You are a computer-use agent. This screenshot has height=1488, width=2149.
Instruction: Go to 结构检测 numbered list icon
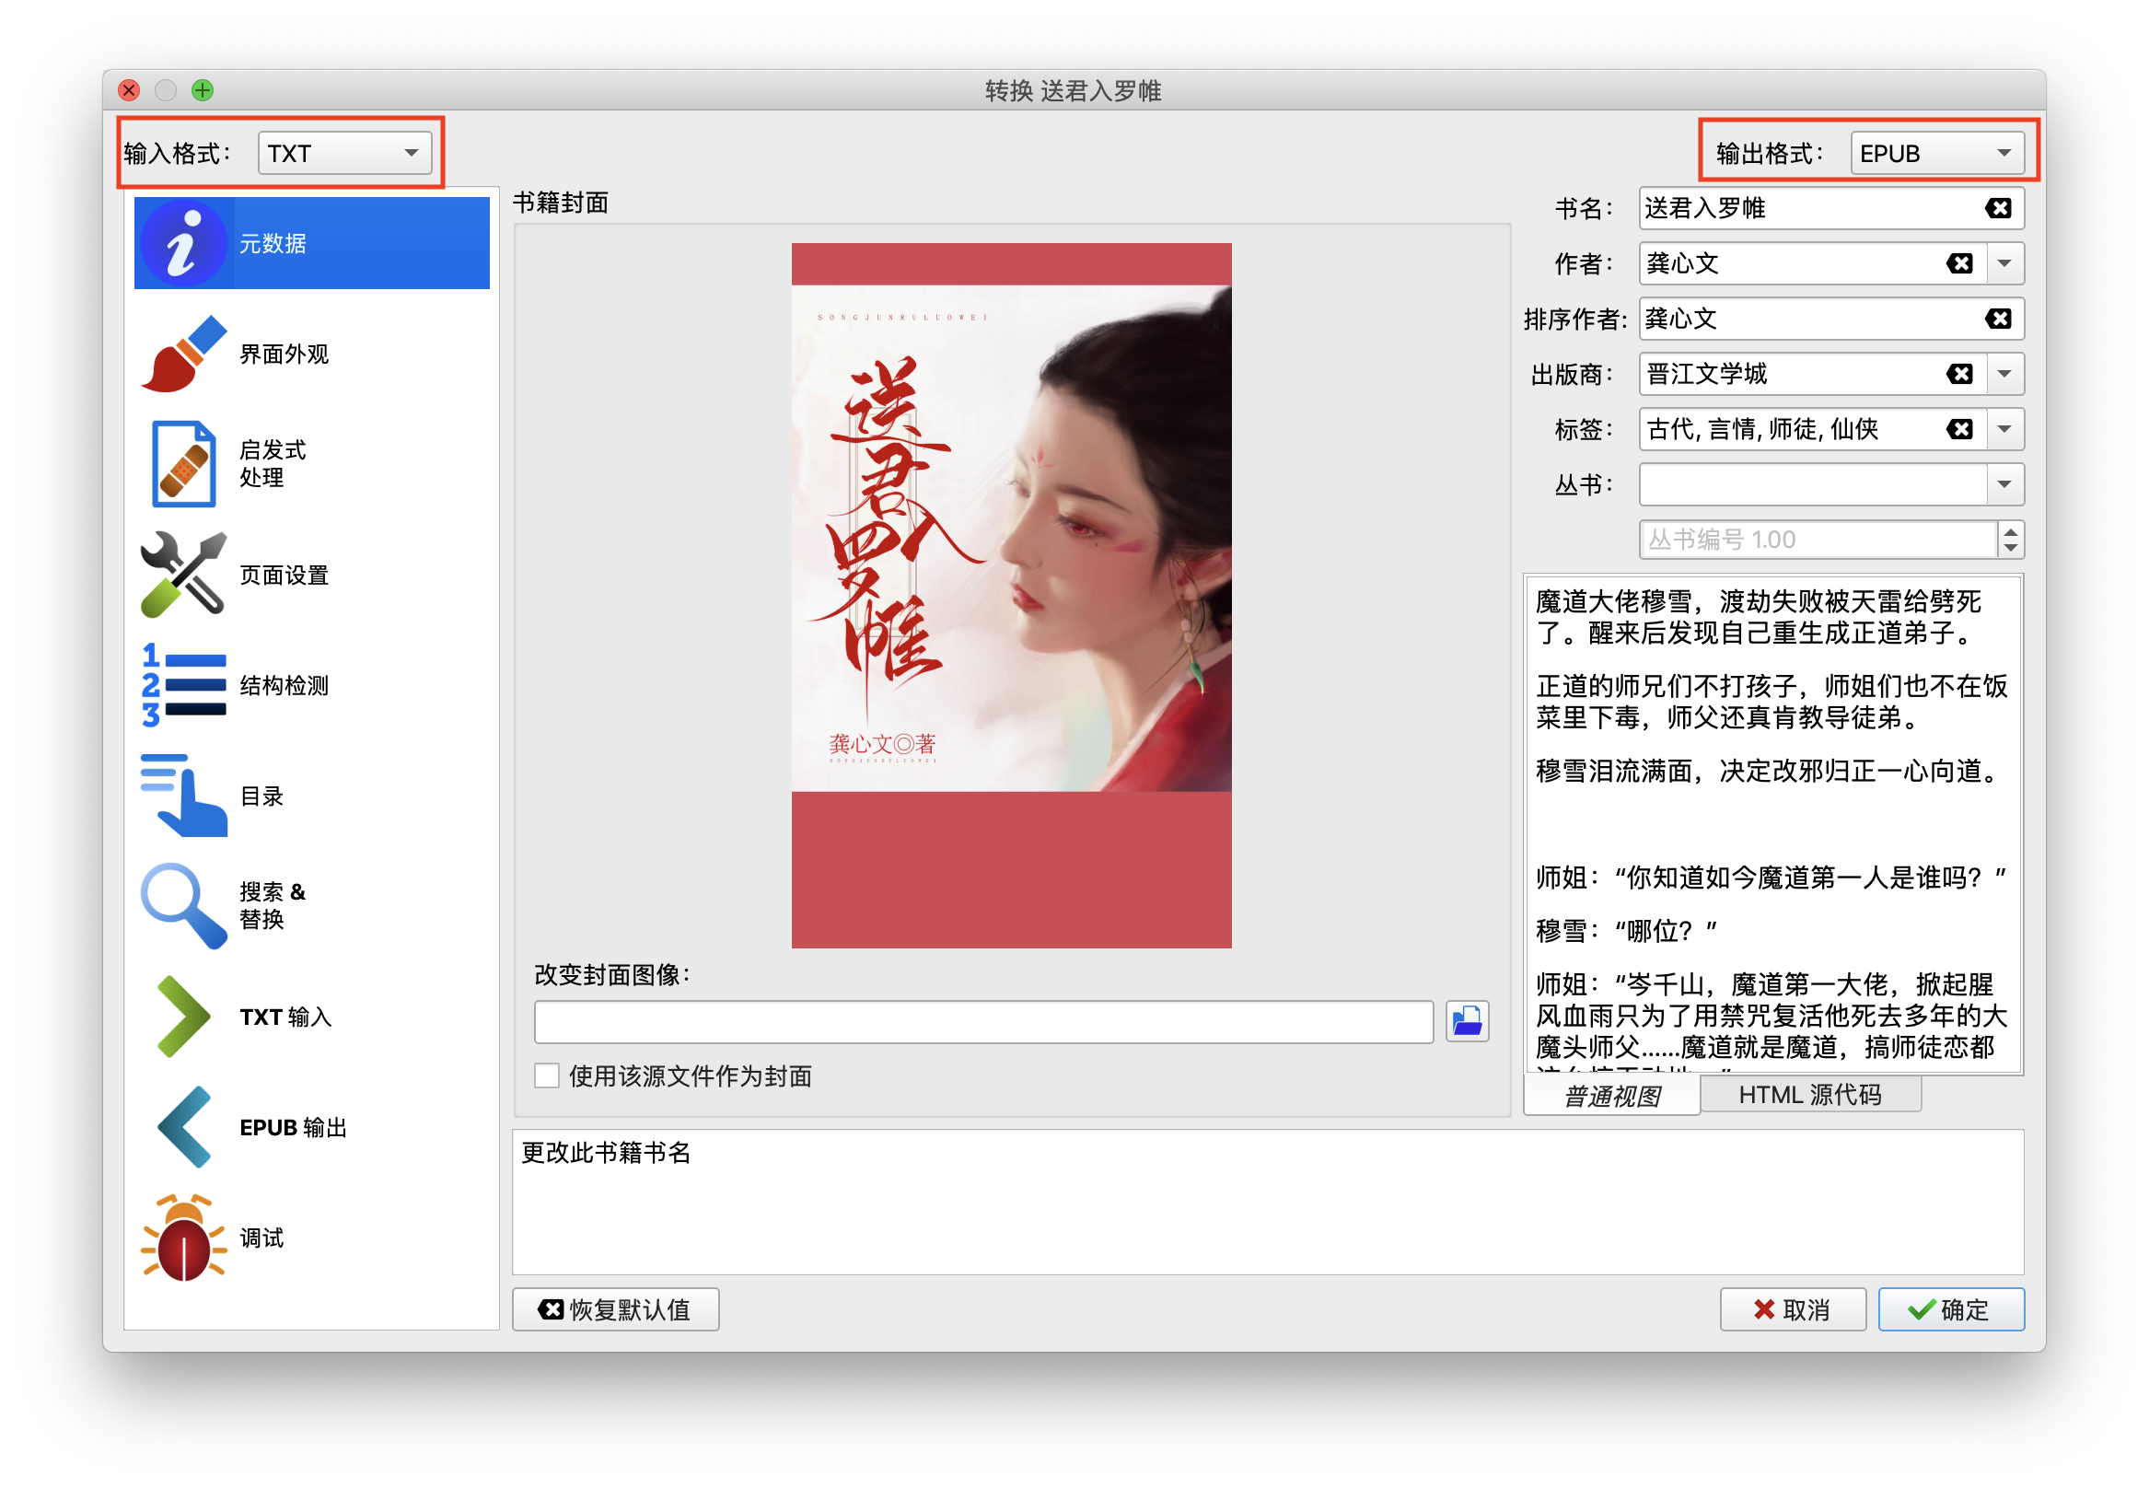184,685
